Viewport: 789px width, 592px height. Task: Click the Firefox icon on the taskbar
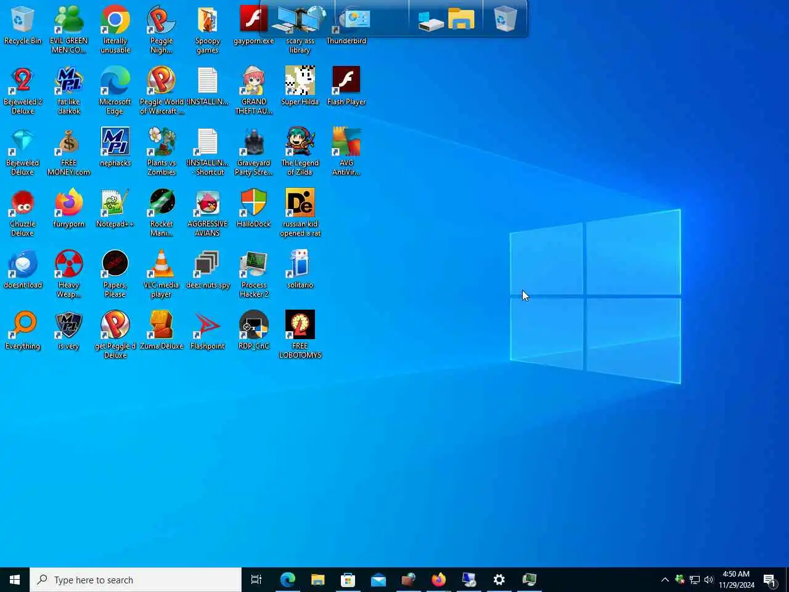tap(439, 580)
